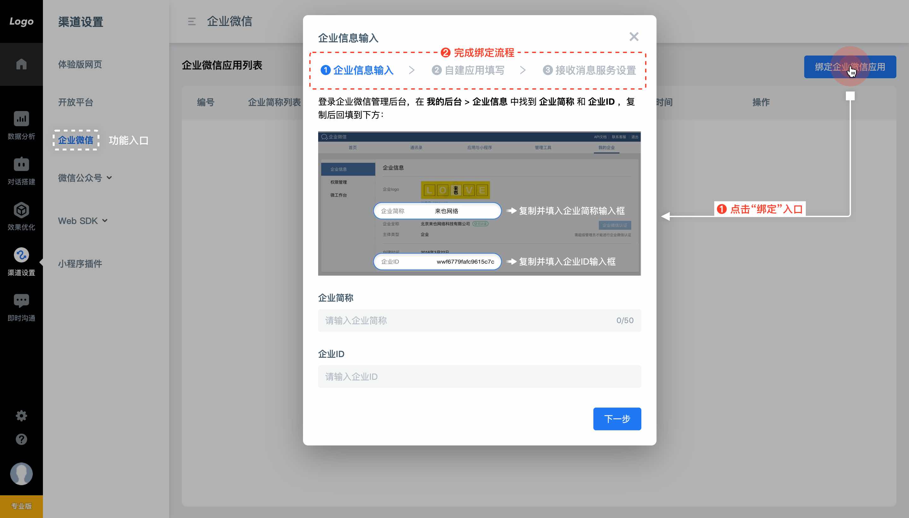This screenshot has height=518, width=909.
Task: Click 企业微信应用列表 heading
Action: click(x=222, y=65)
